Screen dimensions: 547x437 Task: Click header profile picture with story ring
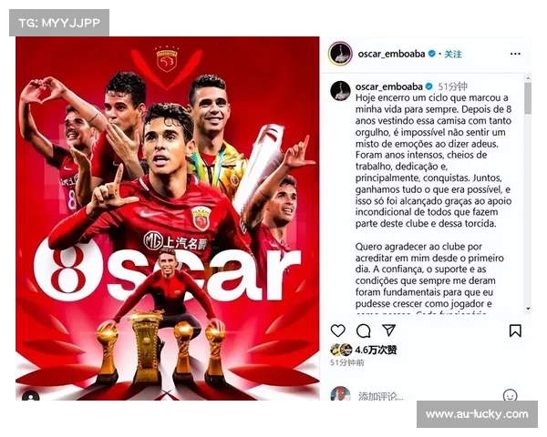pyautogui.click(x=340, y=54)
